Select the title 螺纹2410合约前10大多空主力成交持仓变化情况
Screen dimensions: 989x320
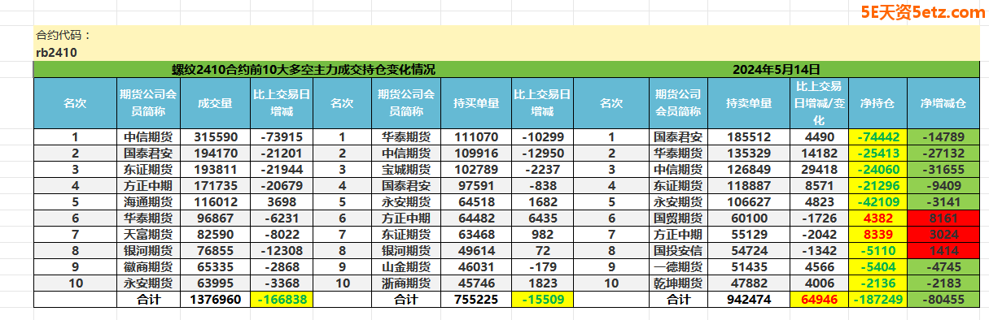tap(303, 70)
